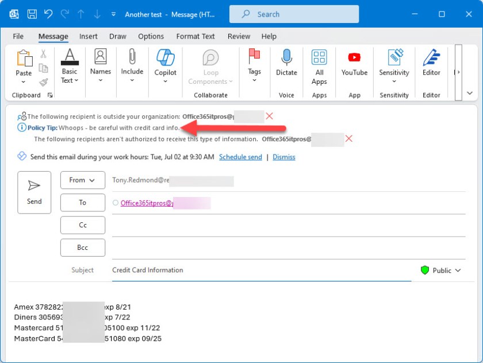Screen dimensions: 483x363
Task: Open the Include paperclip menu
Action: tap(132, 65)
